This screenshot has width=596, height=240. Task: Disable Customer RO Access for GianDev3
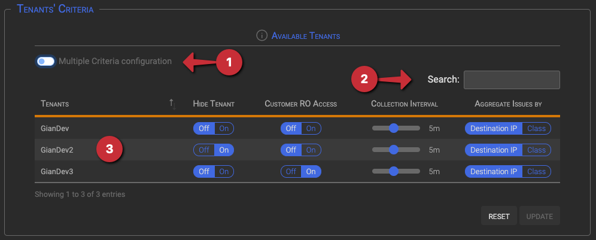291,172
